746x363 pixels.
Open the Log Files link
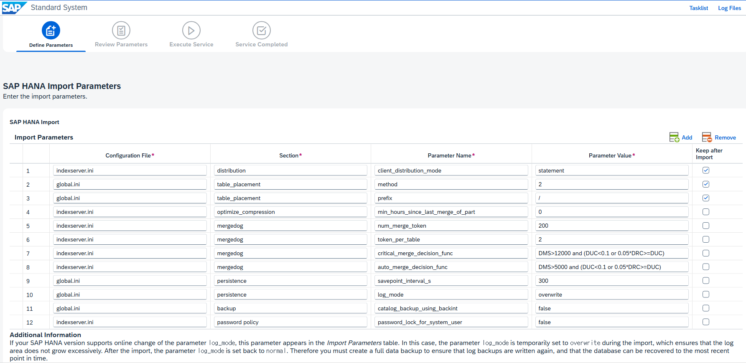click(729, 8)
